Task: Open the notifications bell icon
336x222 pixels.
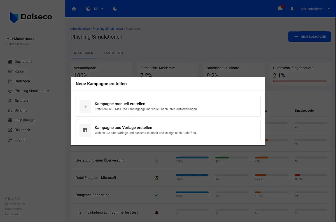Action: tap(292, 9)
